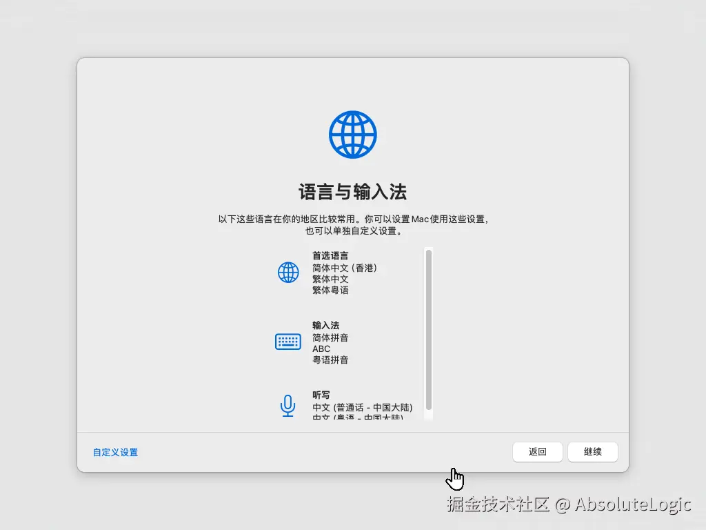
Task: Click the line 也可以单独自定义设置
Action: (x=354, y=230)
